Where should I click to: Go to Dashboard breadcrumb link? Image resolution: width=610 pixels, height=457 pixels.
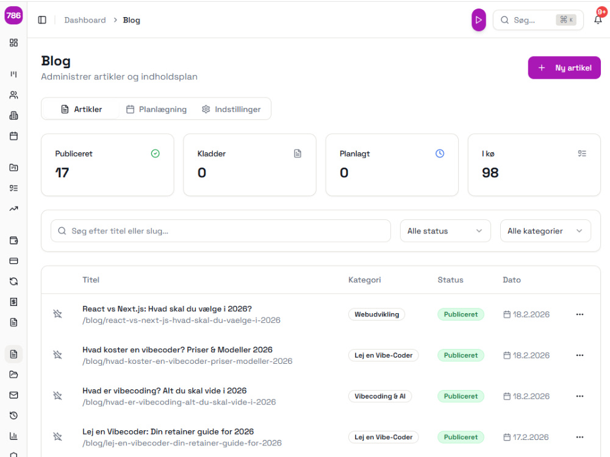tap(85, 20)
